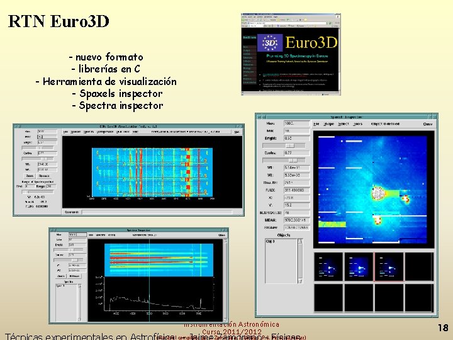Click the Zoom button in the Visualization Tool

point(30,176)
